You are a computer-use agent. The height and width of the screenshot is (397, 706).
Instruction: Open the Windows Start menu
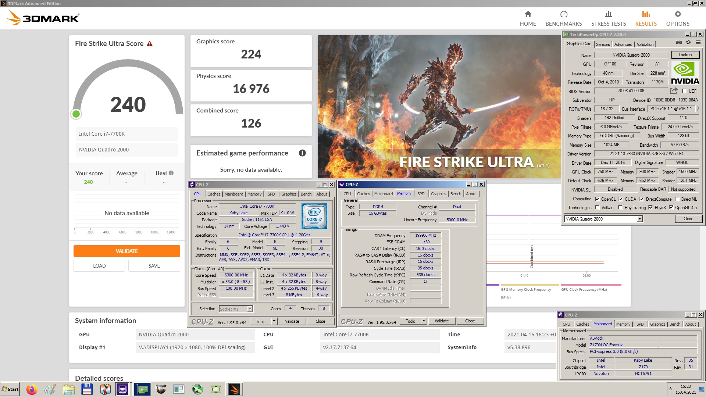10,389
